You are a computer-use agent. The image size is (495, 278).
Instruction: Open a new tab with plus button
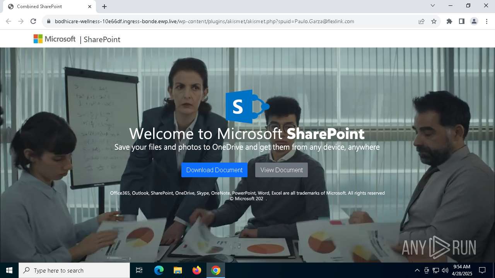pyautogui.click(x=104, y=7)
